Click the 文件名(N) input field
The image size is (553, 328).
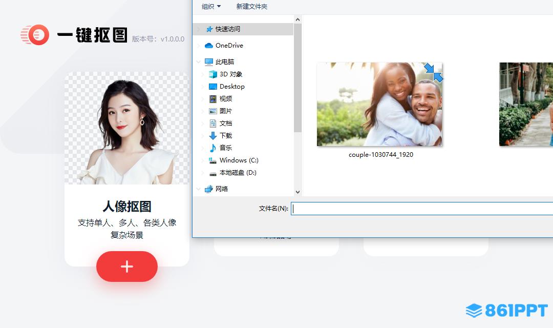pyautogui.click(x=422, y=209)
